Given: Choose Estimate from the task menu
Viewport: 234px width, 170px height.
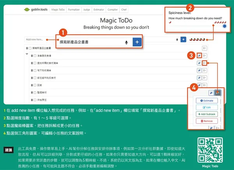Looking at the screenshot, I should tap(207, 101).
